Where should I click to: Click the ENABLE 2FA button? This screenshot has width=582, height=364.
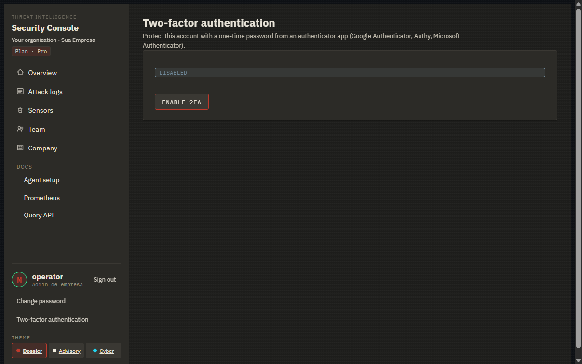tap(182, 102)
